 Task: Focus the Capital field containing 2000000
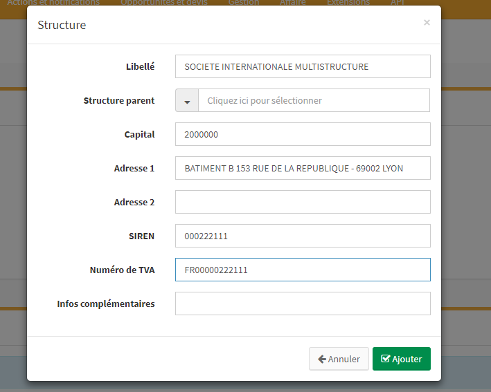pos(303,134)
